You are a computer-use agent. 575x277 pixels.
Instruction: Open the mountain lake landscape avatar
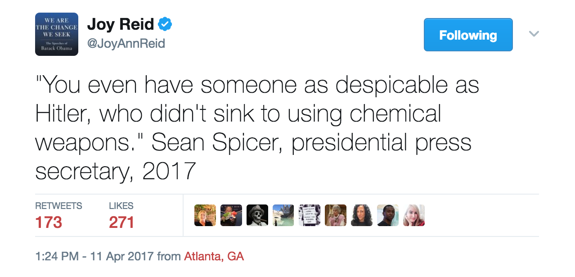click(283, 215)
